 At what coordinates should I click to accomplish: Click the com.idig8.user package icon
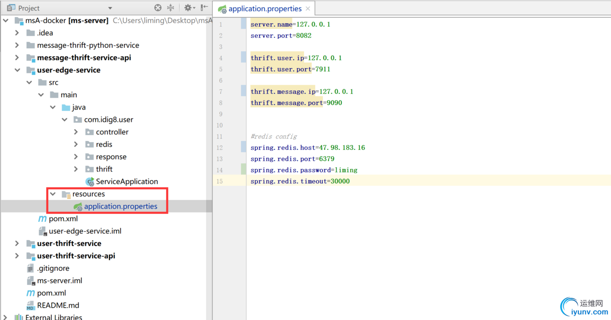click(x=78, y=119)
